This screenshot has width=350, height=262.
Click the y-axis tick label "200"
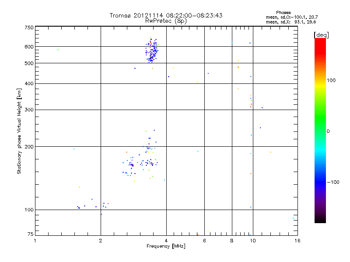pos(29,147)
